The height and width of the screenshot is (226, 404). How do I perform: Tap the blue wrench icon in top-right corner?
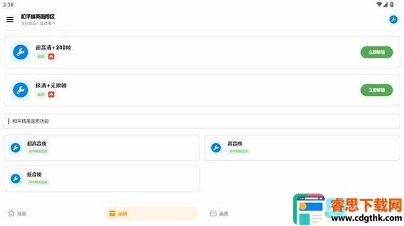click(x=393, y=20)
